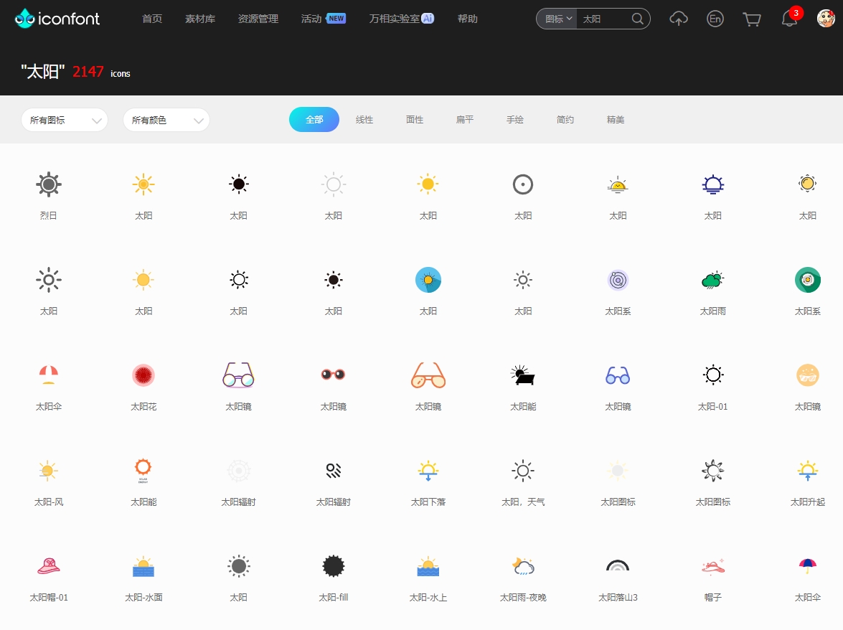This screenshot has height=630, width=843.
Task: Switch to the 手绘 style filter
Action: point(515,120)
